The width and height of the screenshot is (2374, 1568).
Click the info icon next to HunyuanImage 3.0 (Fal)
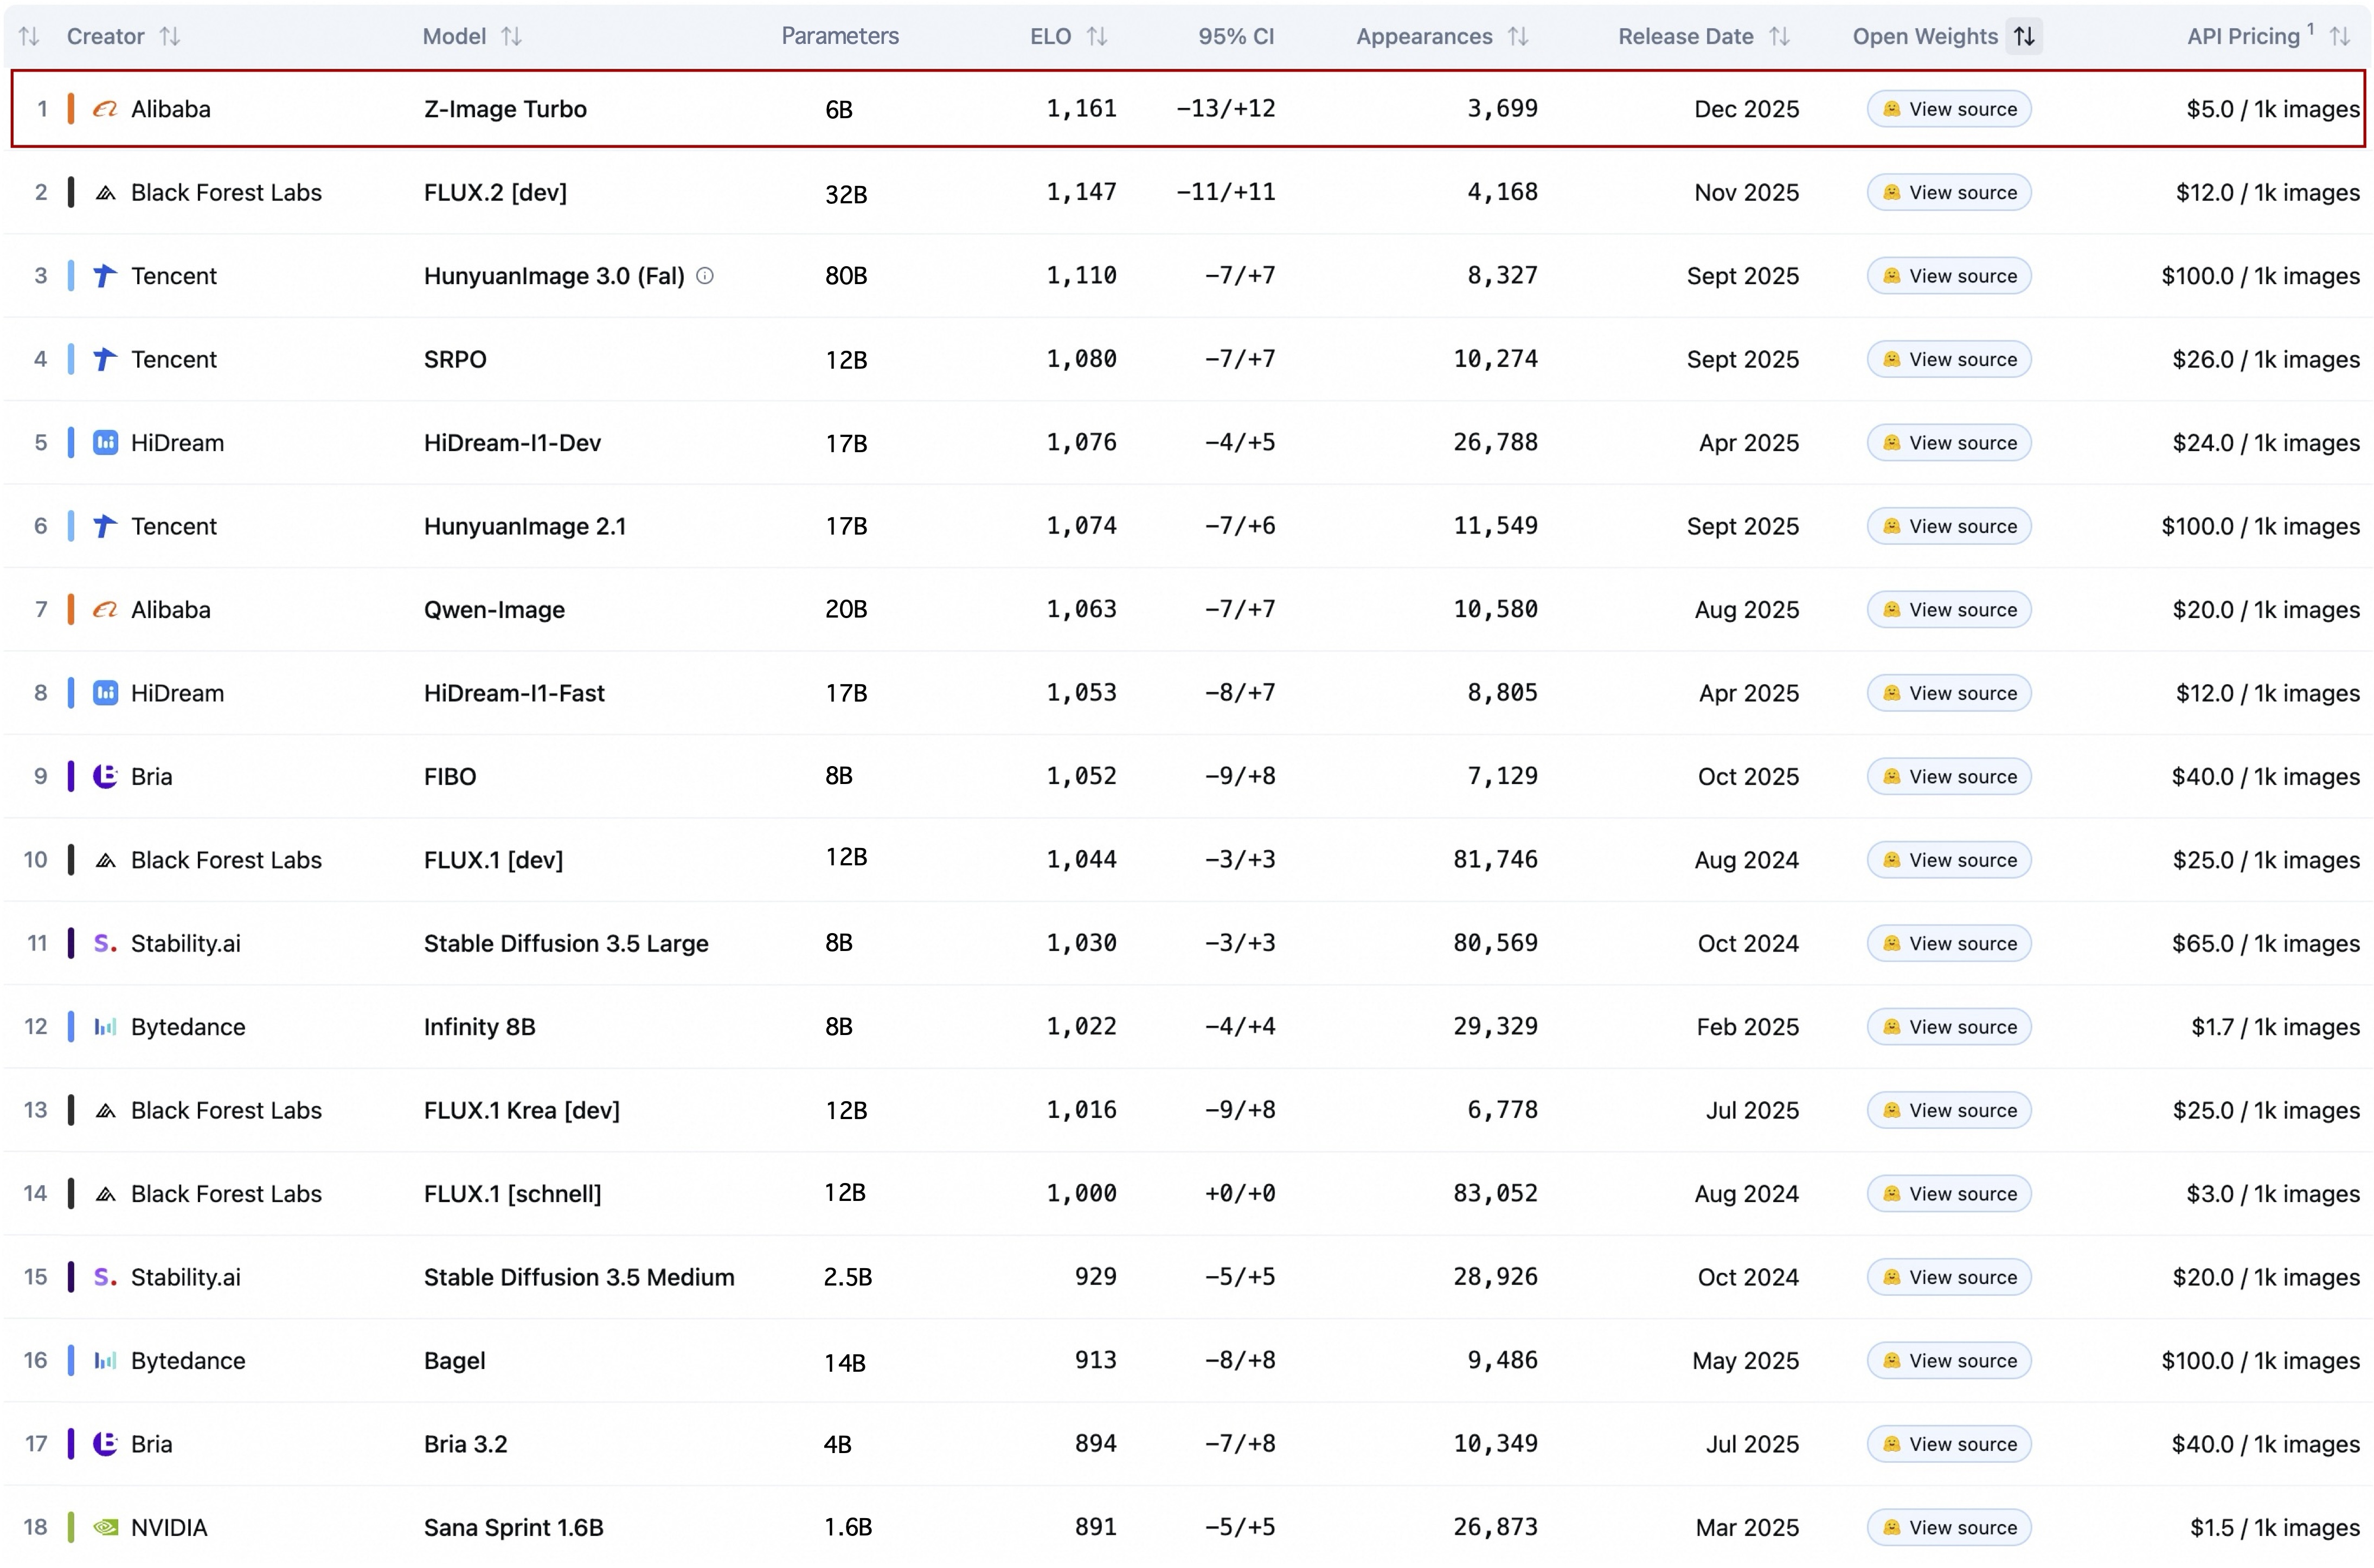[705, 276]
